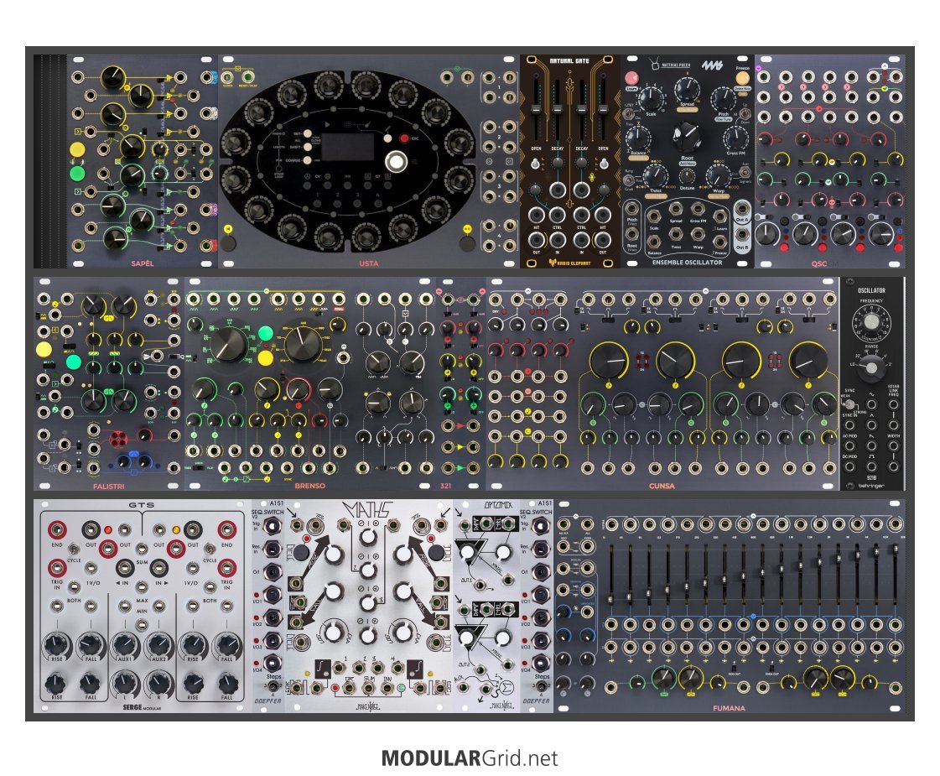The height and width of the screenshot is (776, 940).
Task: Click the L knob on GTS
Action: (124, 684)
